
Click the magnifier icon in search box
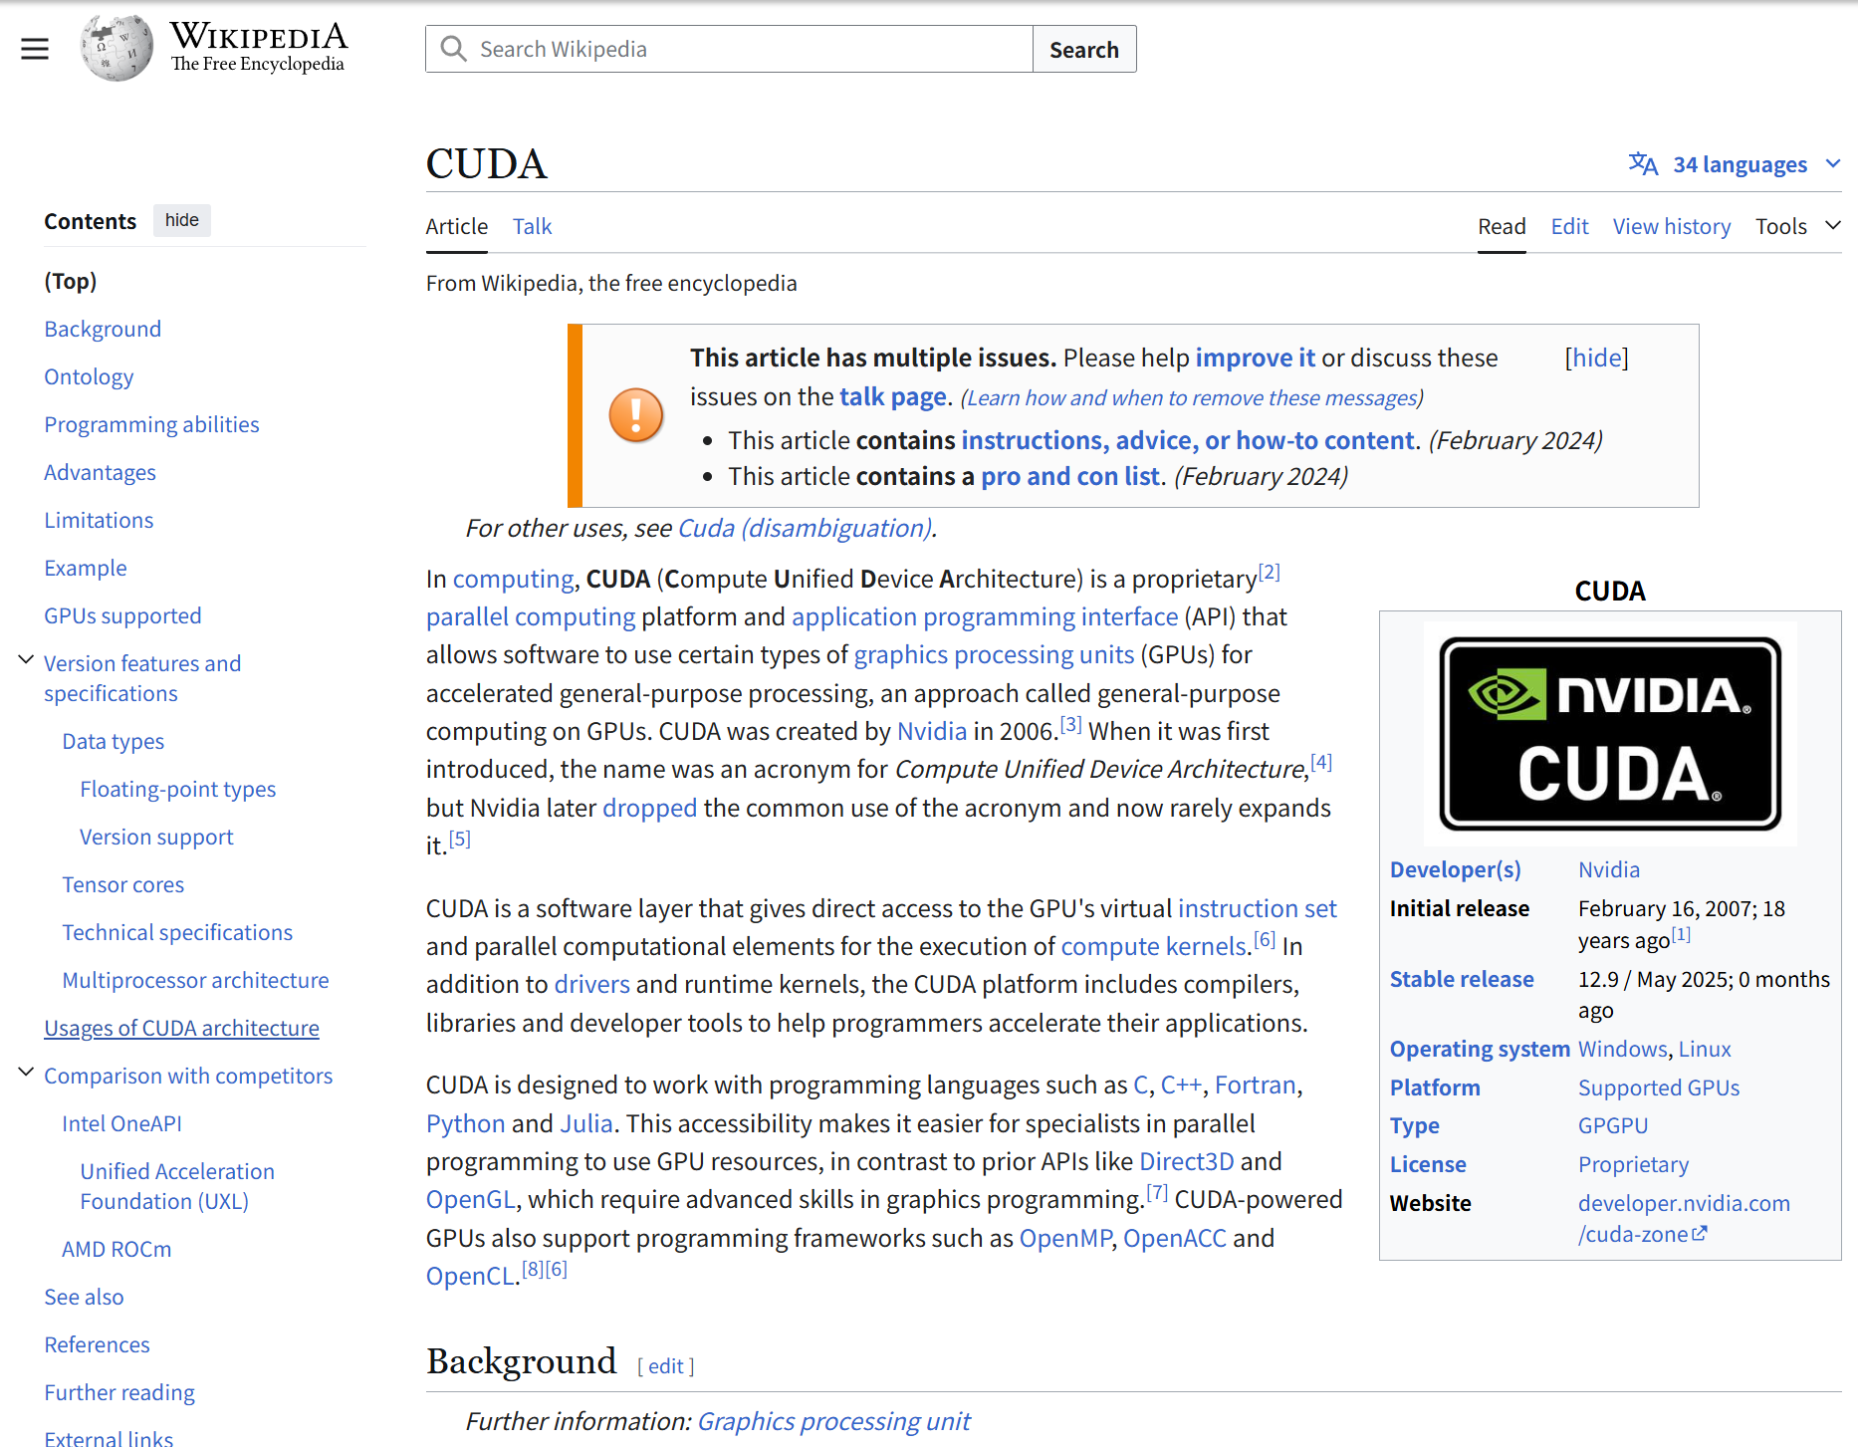[453, 49]
